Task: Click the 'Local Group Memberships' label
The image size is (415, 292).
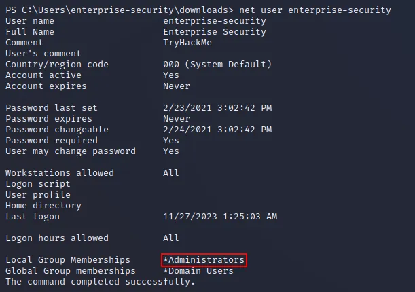Action: [68, 260]
